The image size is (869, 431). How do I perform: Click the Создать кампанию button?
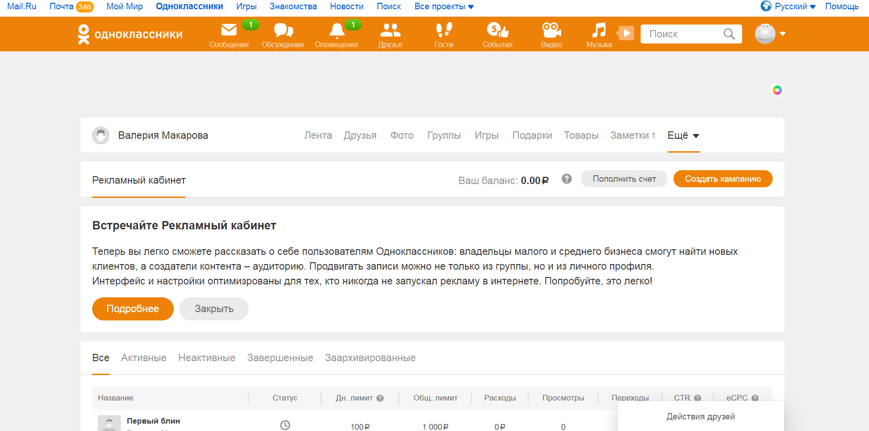tap(723, 179)
